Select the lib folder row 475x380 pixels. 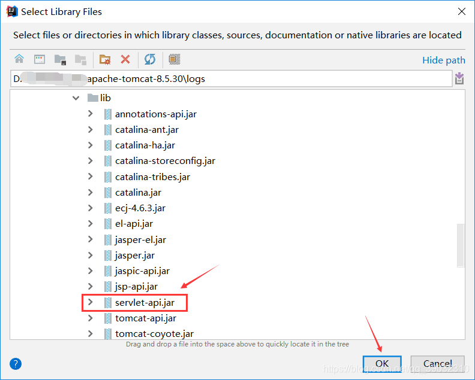99,98
